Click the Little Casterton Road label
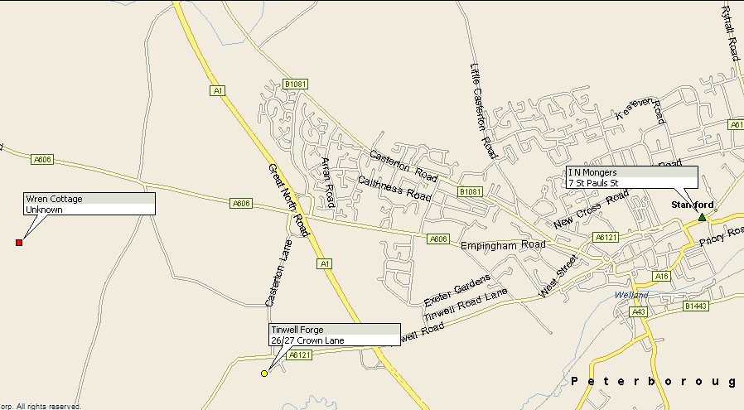Screen dimensions: 744x410 pos(484,111)
